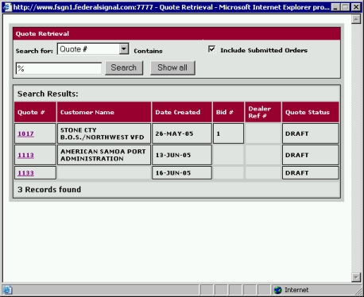Viewport: 364px width, 297px height.
Task: Select the Dealer Ref # column header
Action: click(263, 112)
